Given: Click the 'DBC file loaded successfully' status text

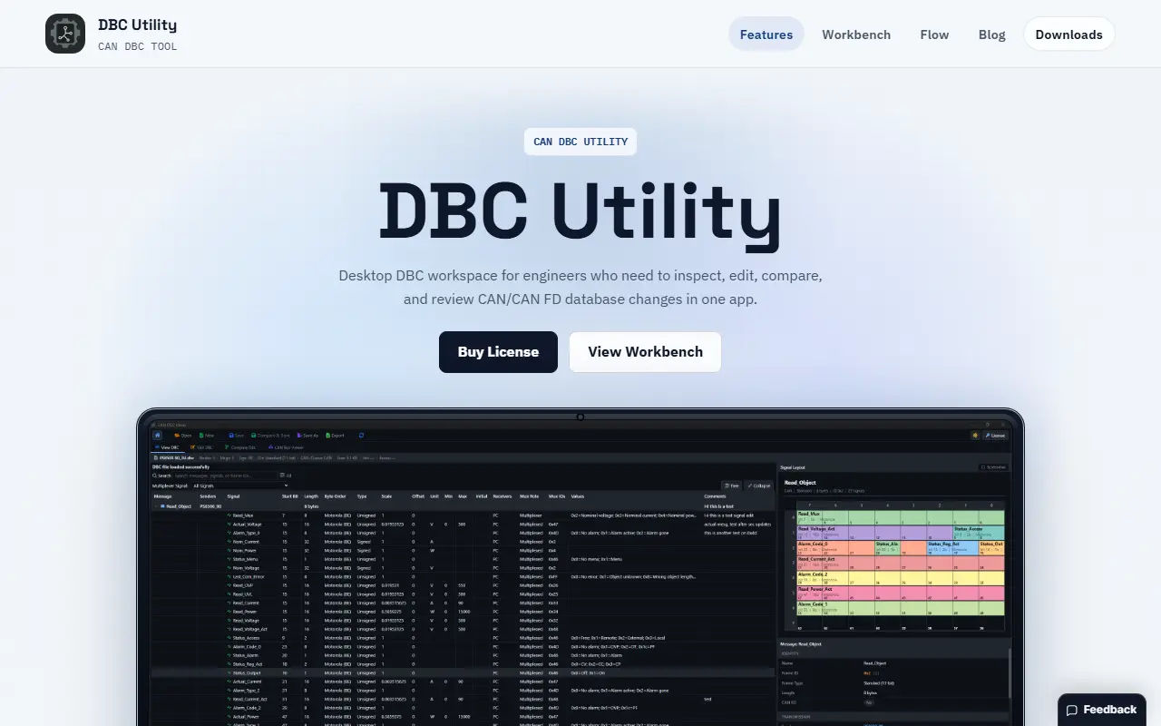Looking at the screenshot, I should point(180,467).
